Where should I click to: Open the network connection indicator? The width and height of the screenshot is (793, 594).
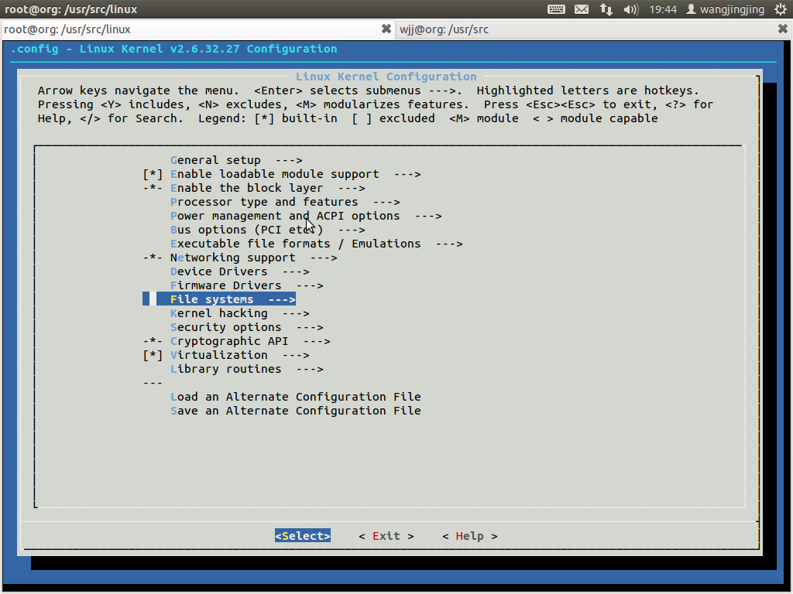606,9
